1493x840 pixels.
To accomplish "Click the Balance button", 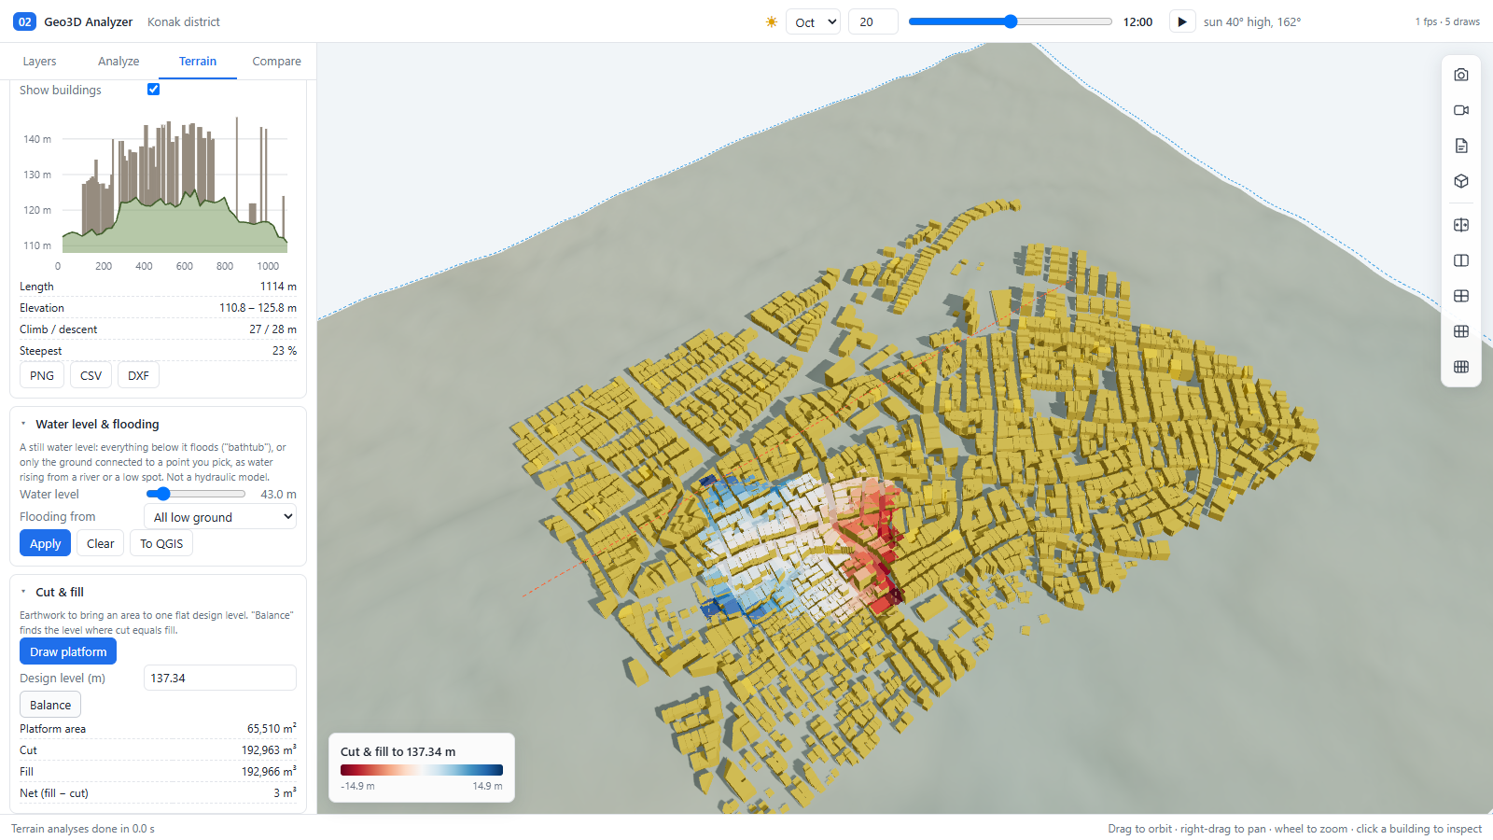I will tap(50, 705).
